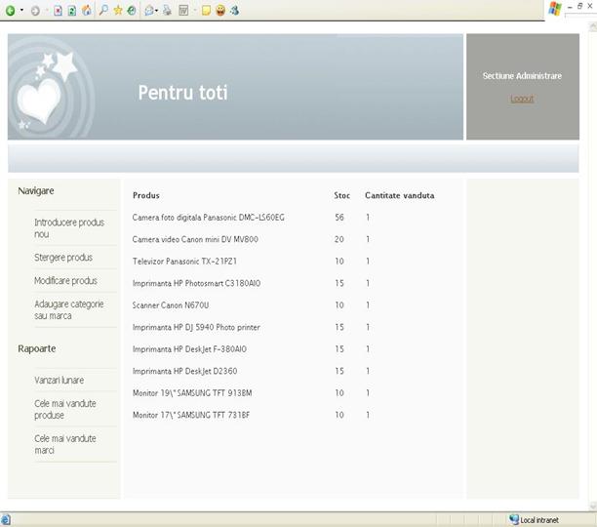
Task: Open Favorites star in toolbar
Action: 118,10
